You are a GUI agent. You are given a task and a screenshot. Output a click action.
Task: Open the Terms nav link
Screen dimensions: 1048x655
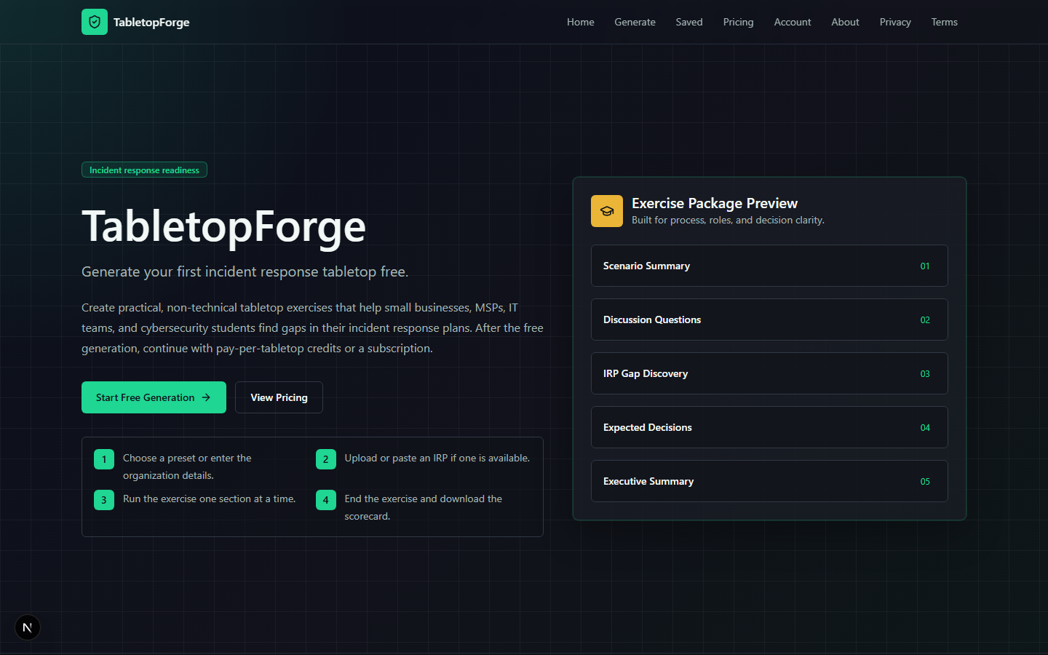944,22
